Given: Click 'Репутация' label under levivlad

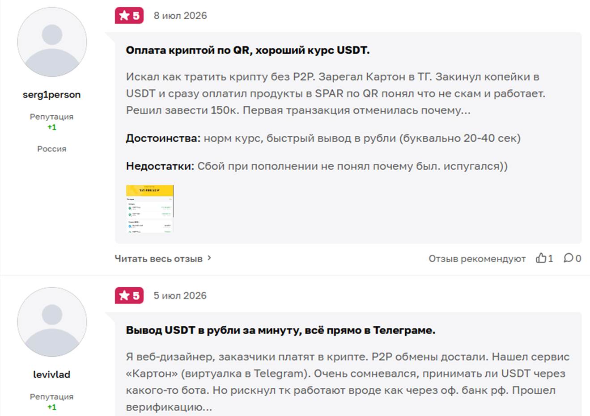Looking at the screenshot, I should point(52,396).
